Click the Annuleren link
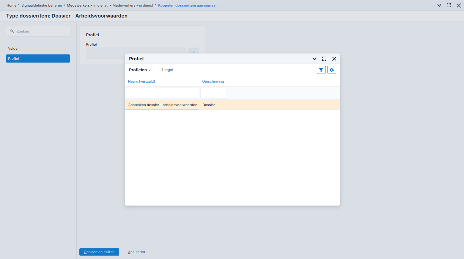464x259 pixels. click(x=137, y=252)
